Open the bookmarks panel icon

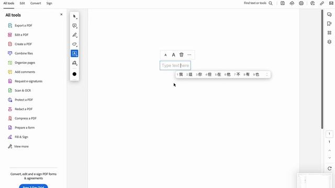[329, 23]
